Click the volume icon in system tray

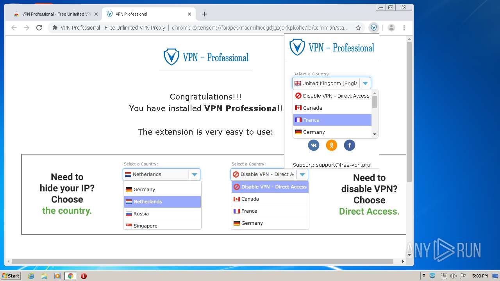453,276
